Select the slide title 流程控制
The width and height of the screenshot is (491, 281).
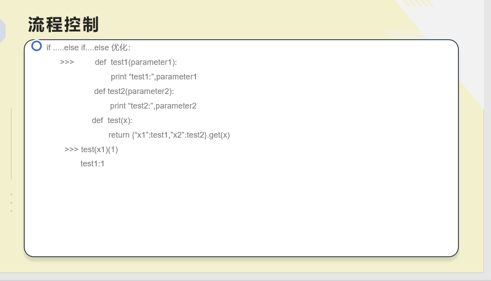coord(63,24)
